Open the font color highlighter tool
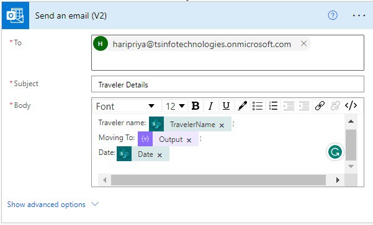Viewport: 373px width, 225px height. pyautogui.click(x=242, y=106)
